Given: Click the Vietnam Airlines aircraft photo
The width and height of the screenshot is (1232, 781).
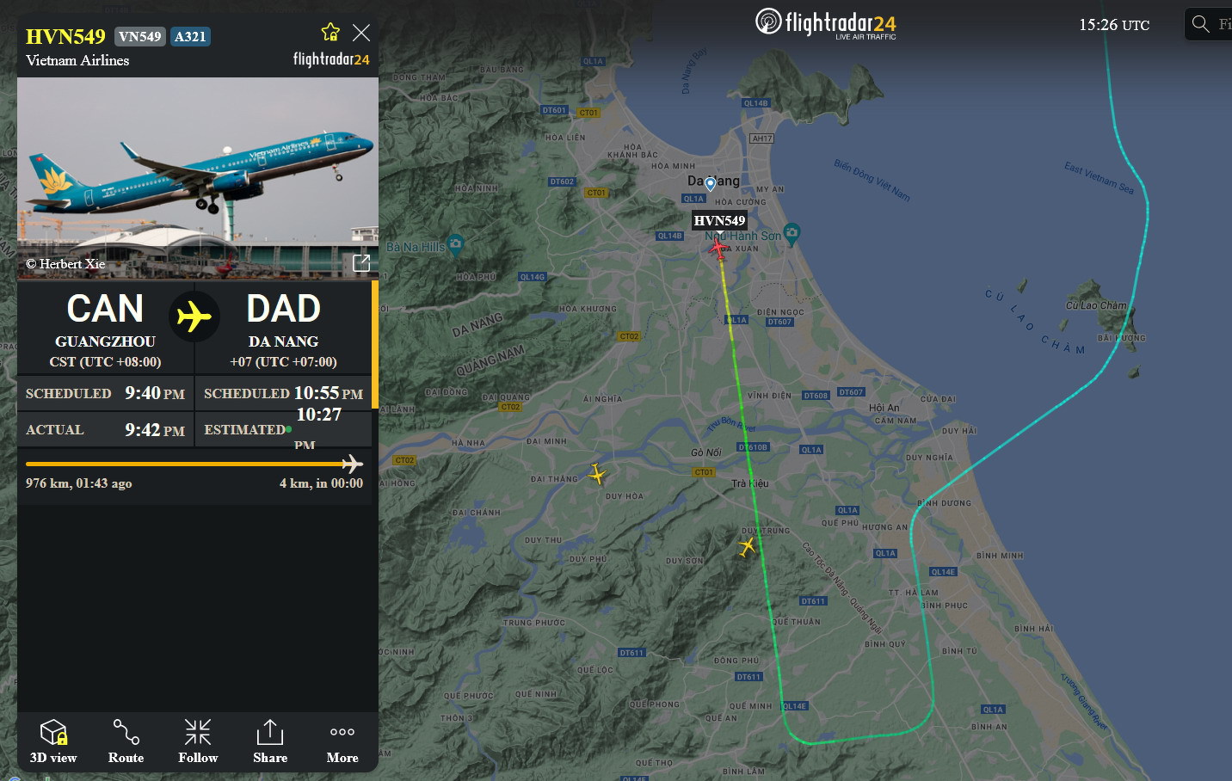Looking at the screenshot, I should coord(198,178).
